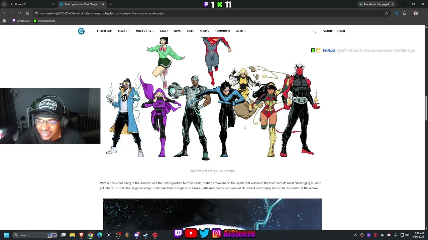Open the Community nav item
428x240 pixels.
click(x=223, y=31)
